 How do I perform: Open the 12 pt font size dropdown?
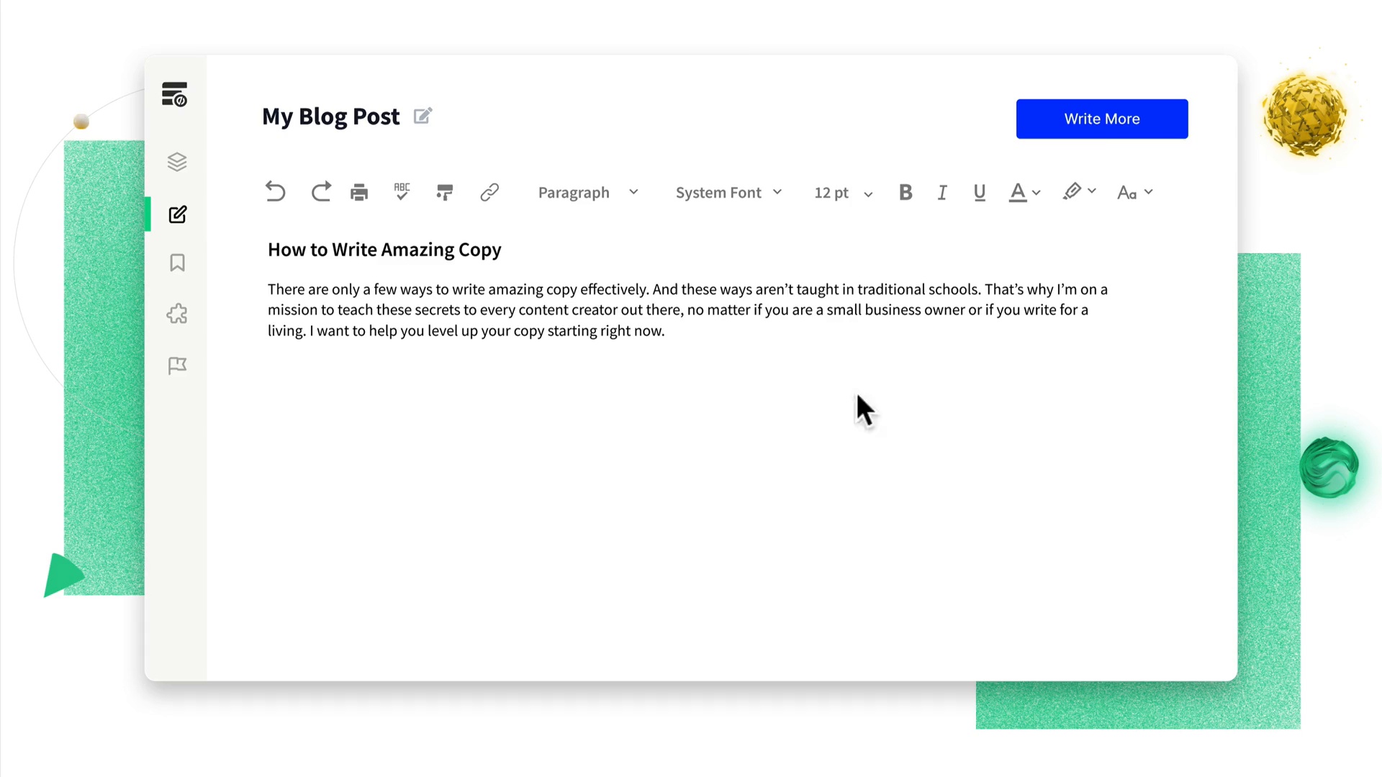[x=844, y=193]
